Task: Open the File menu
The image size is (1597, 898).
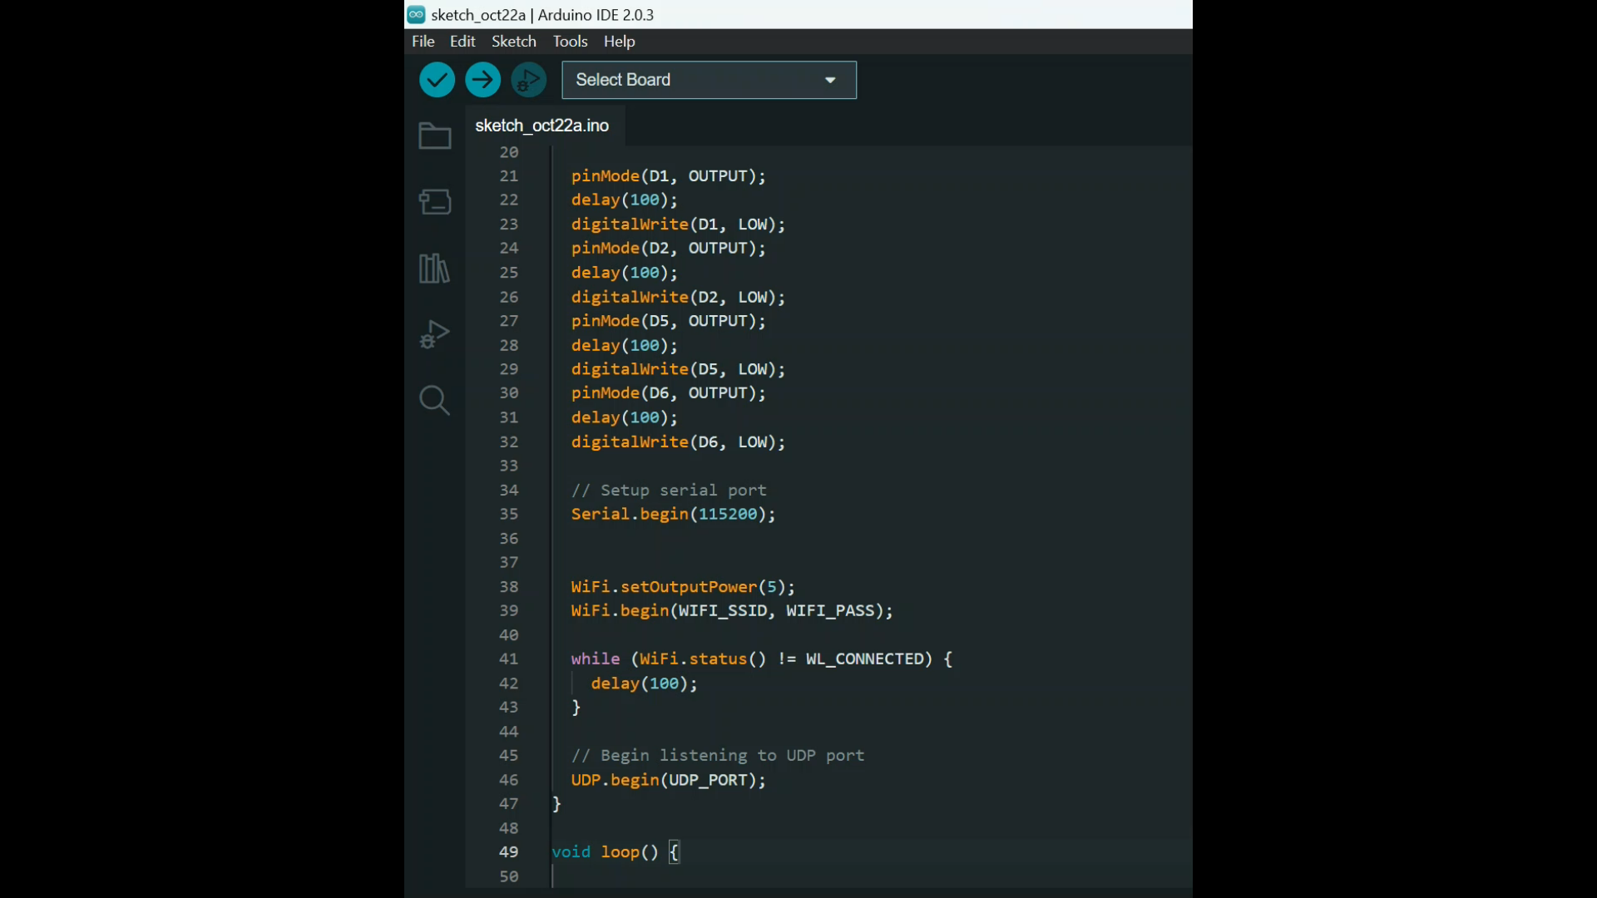Action: (423, 41)
